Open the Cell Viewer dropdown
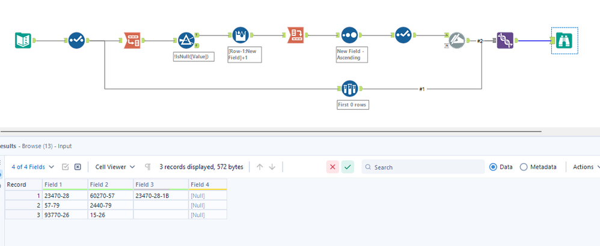 (x=115, y=167)
